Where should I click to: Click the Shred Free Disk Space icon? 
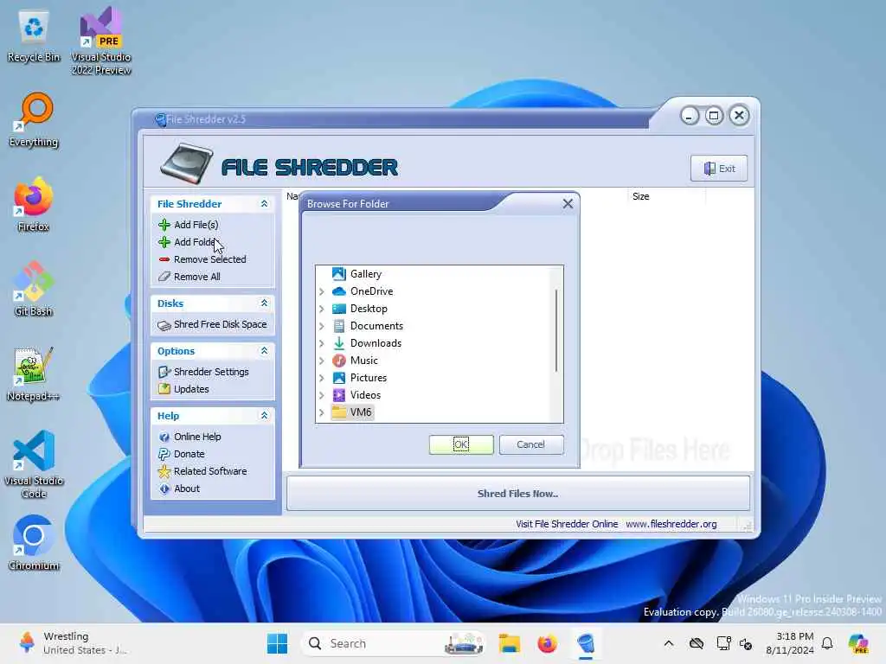click(164, 325)
